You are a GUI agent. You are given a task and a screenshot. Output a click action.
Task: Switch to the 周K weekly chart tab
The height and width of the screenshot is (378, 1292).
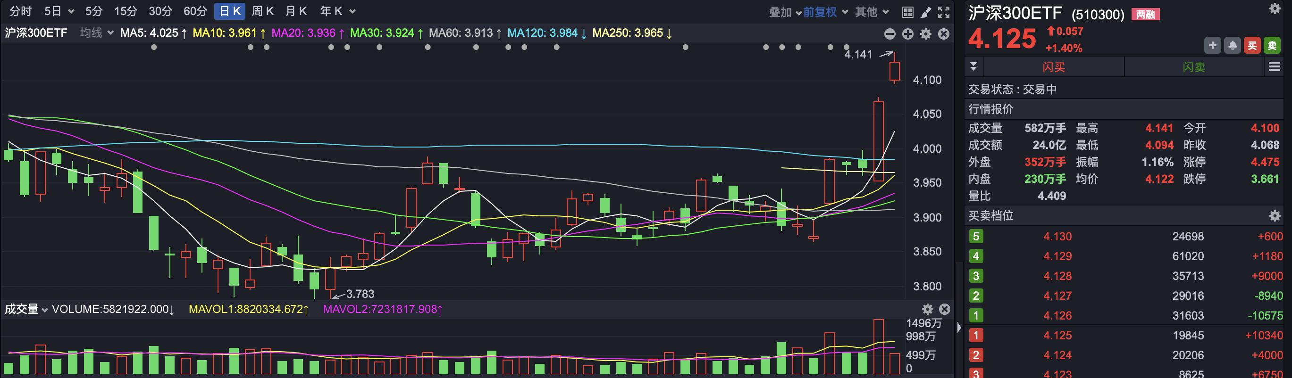click(262, 11)
